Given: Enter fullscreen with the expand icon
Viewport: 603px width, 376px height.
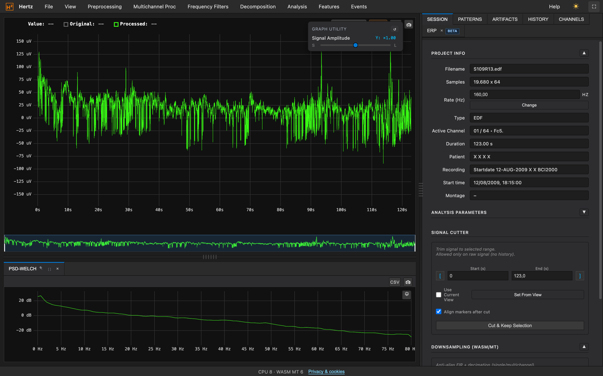Looking at the screenshot, I should coord(594,6).
